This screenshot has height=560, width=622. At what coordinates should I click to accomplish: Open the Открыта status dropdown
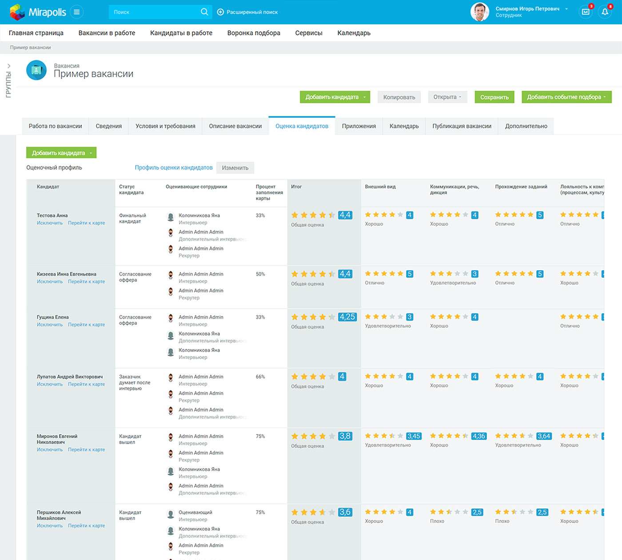(x=447, y=97)
